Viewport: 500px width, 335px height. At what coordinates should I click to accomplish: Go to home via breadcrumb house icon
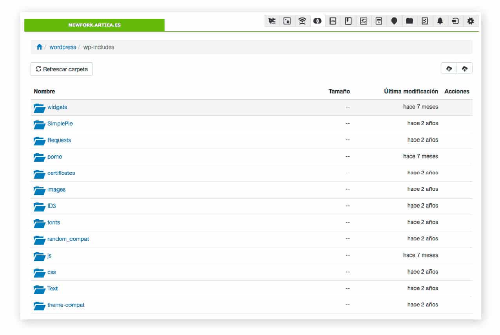[x=39, y=47]
